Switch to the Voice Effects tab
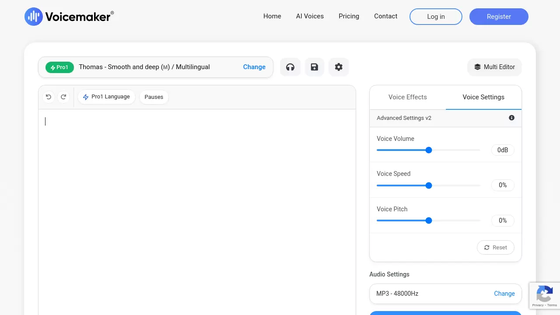This screenshot has height=315, width=560. click(x=407, y=97)
